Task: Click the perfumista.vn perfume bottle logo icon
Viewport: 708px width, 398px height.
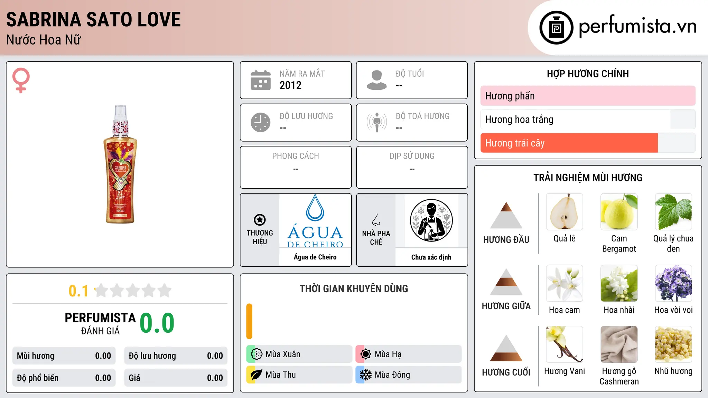Action: tap(556, 28)
